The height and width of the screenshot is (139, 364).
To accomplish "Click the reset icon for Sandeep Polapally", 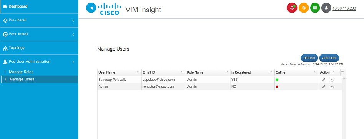I will click(332, 80).
